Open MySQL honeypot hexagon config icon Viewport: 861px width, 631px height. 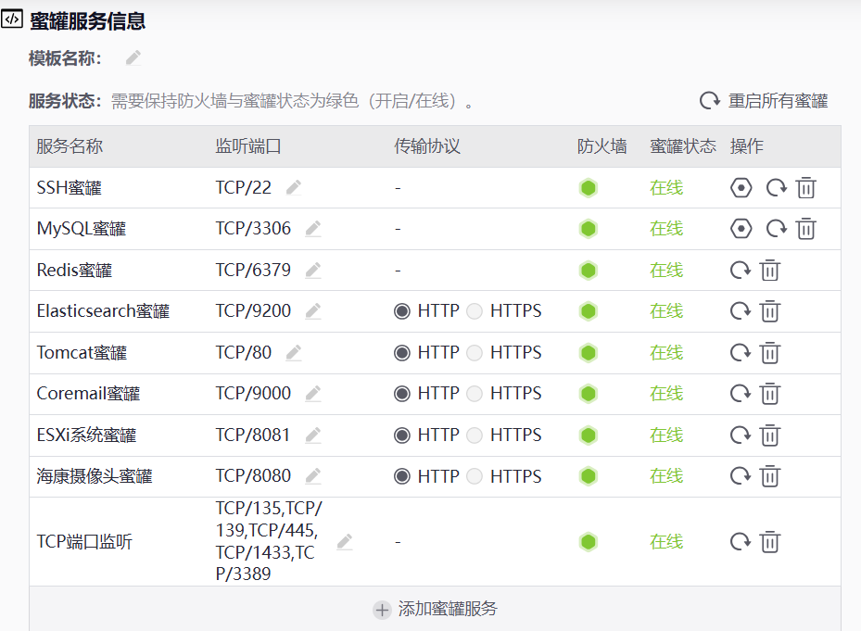point(741,229)
